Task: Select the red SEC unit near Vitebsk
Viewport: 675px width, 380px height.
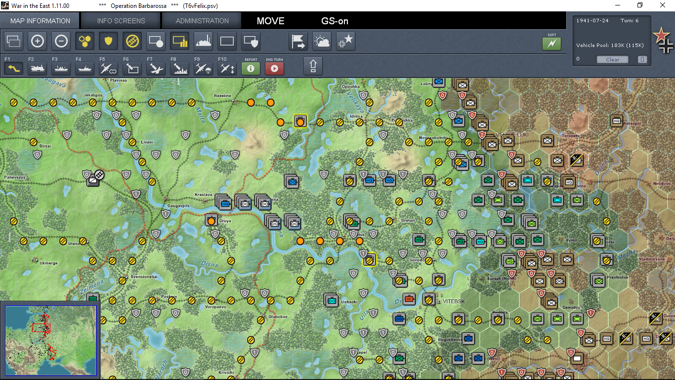Action: (409, 299)
